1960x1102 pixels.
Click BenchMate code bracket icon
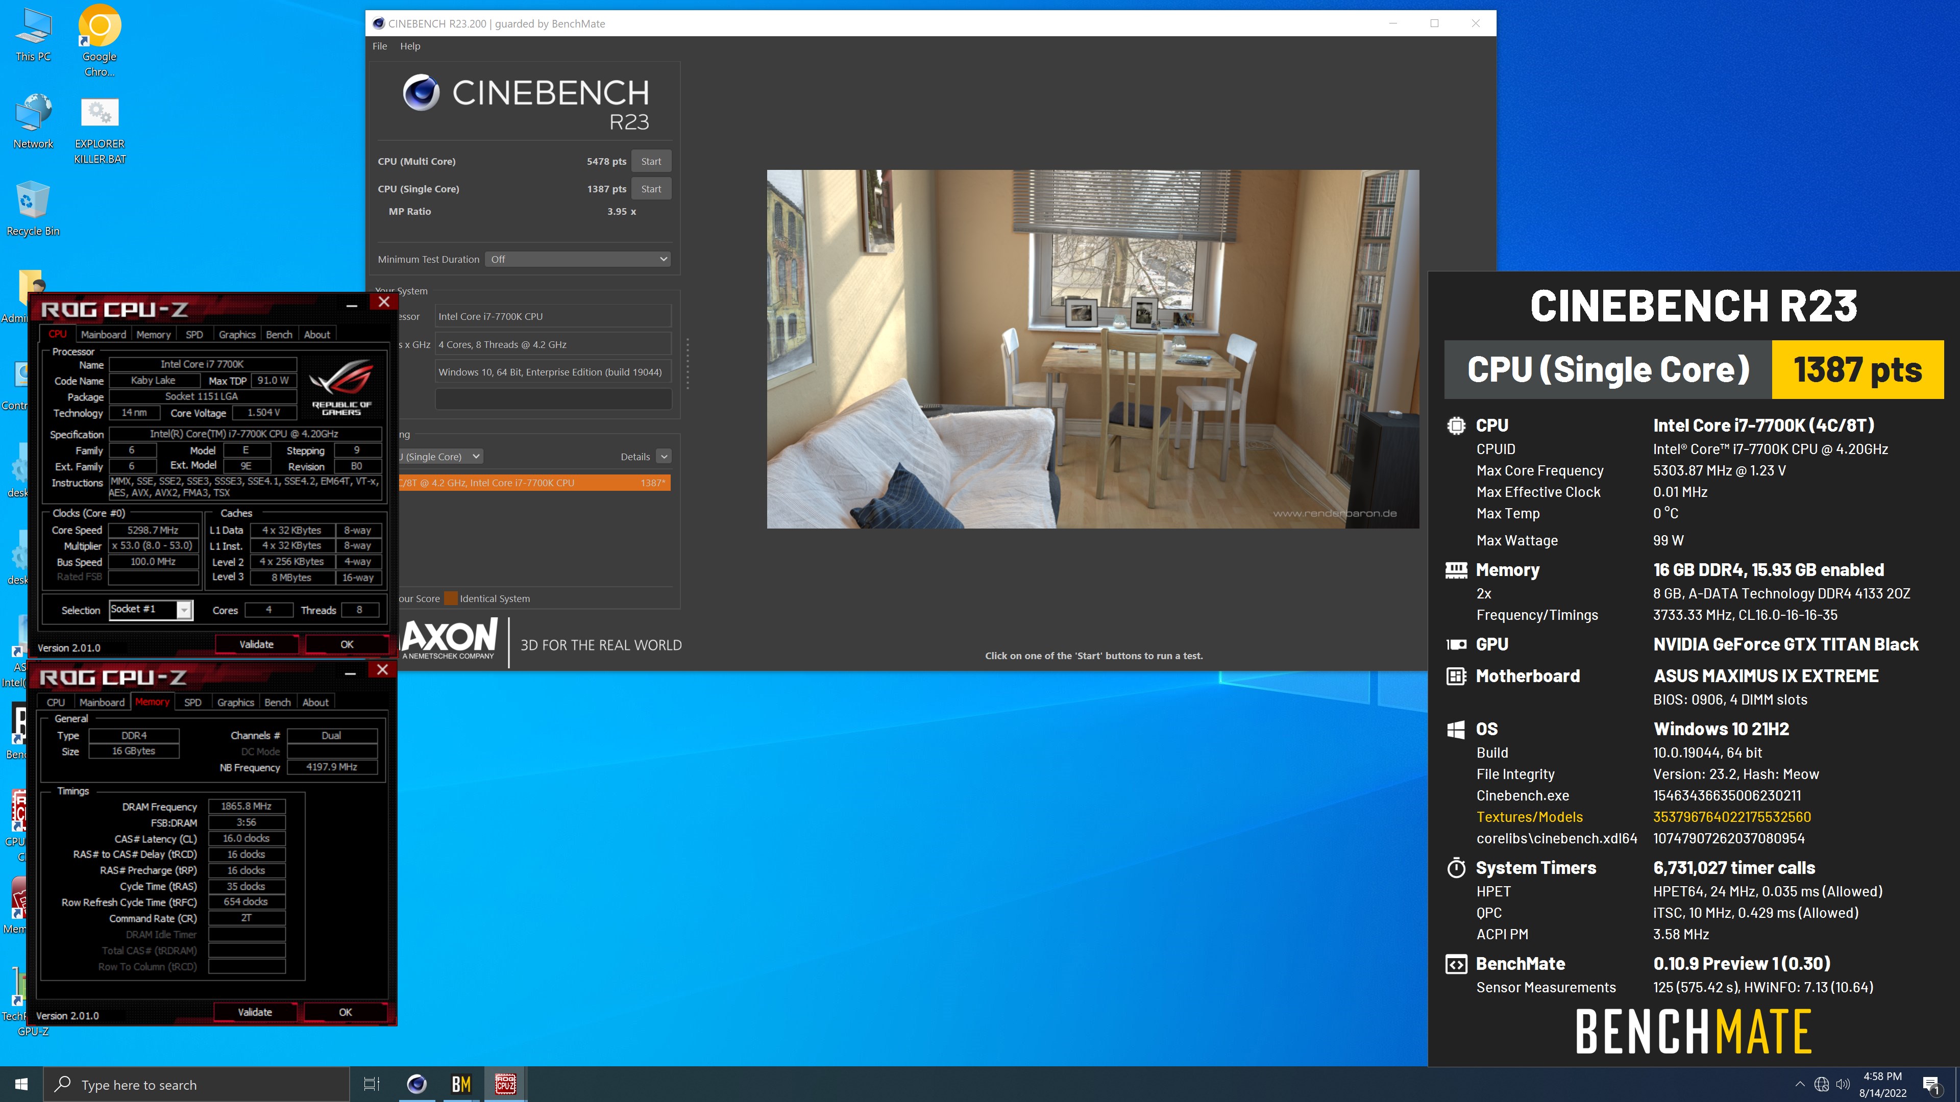(x=1456, y=964)
